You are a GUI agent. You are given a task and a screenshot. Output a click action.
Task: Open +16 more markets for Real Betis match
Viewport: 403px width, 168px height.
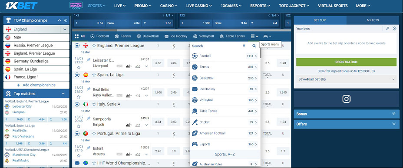coord(138,96)
